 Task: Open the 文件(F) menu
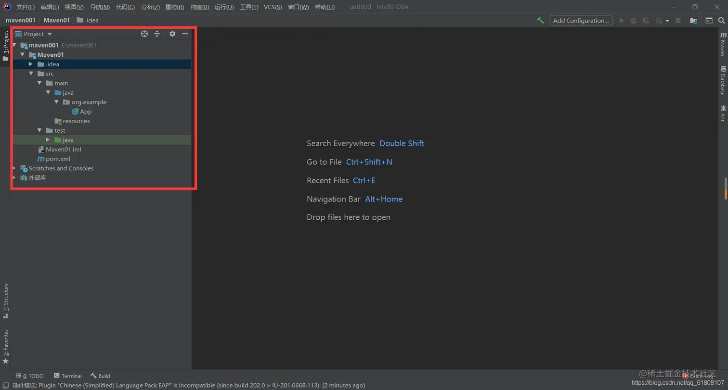(26, 7)
